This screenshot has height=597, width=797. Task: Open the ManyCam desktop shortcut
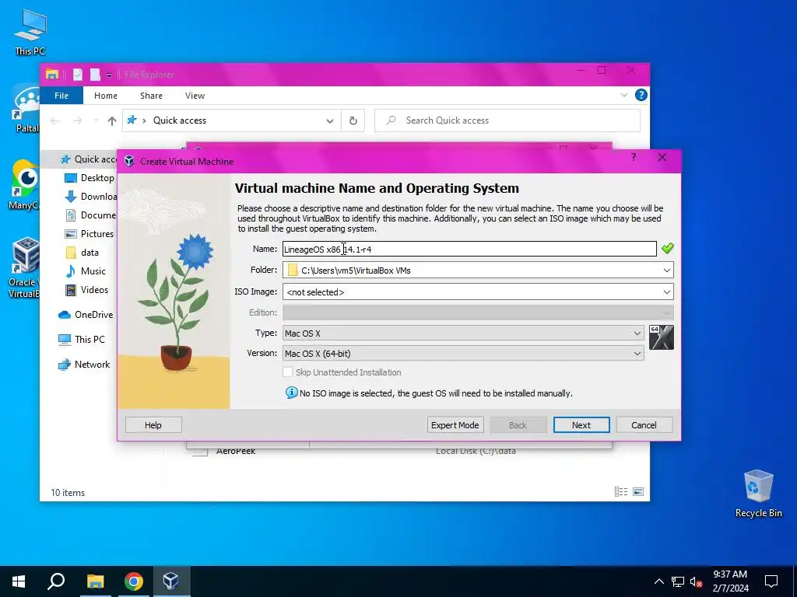[23, 185]
